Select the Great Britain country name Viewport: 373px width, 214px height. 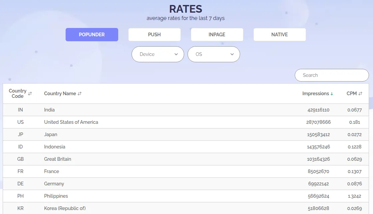pyautogui.click(x=58, y=159)
